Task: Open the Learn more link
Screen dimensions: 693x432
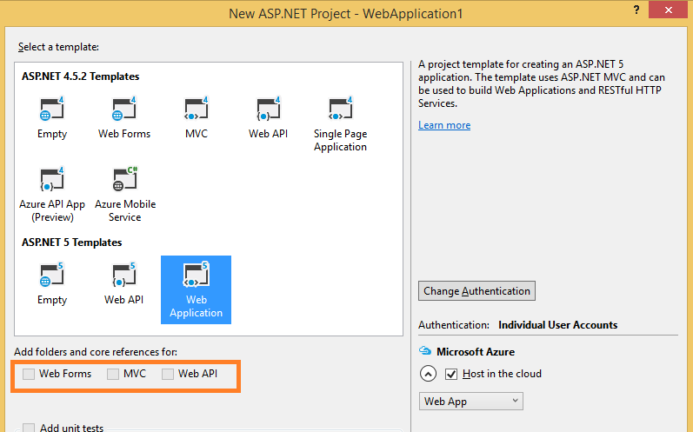Action: click(x=444, y=125)
